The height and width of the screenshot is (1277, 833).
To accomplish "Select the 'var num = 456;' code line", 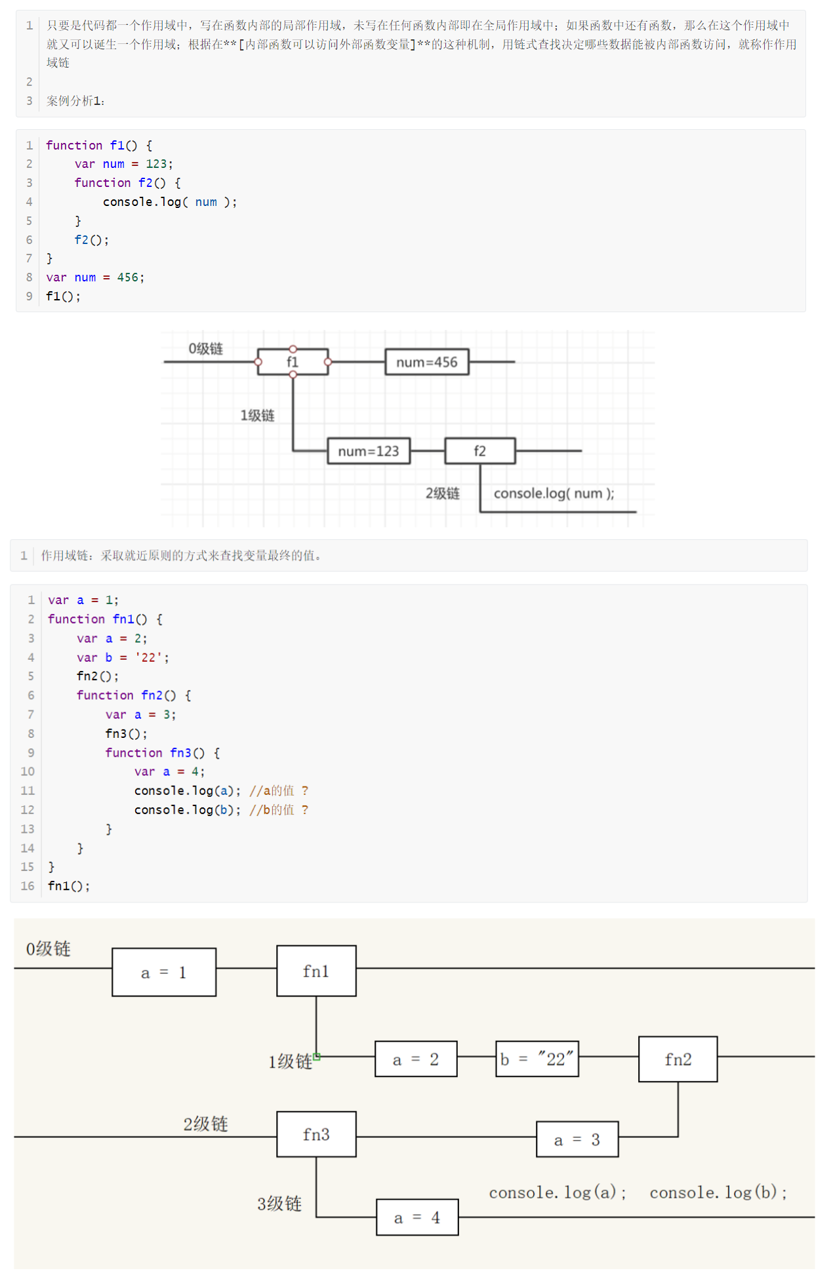I will point(95,277).
